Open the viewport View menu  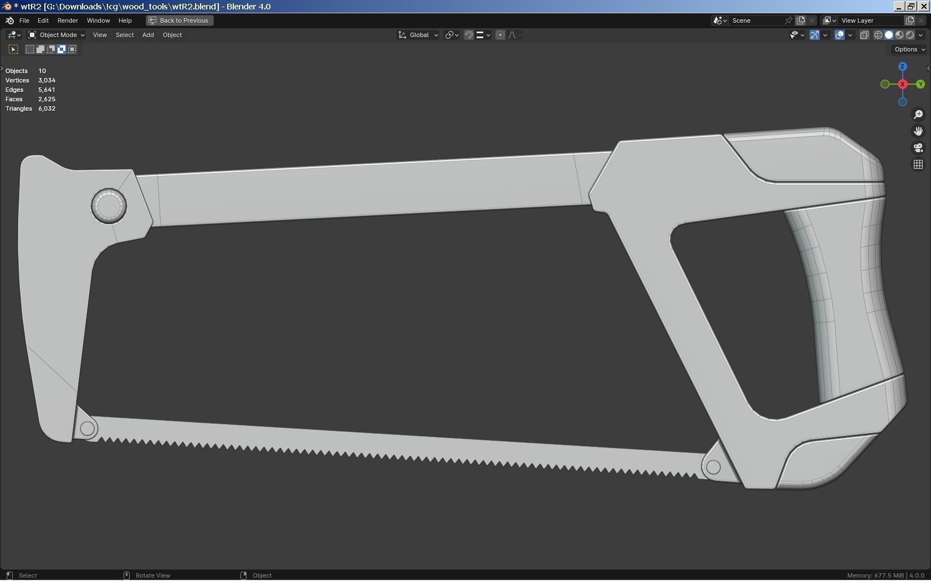click(100, 35)
